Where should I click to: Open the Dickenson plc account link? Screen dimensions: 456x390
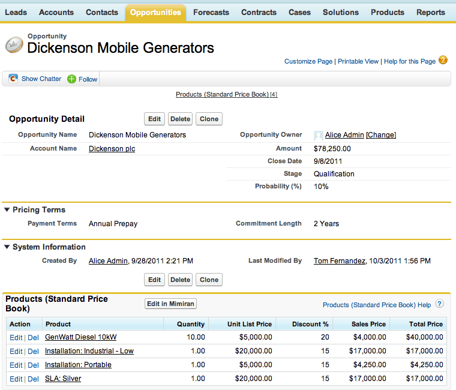(x=112, y=149)
